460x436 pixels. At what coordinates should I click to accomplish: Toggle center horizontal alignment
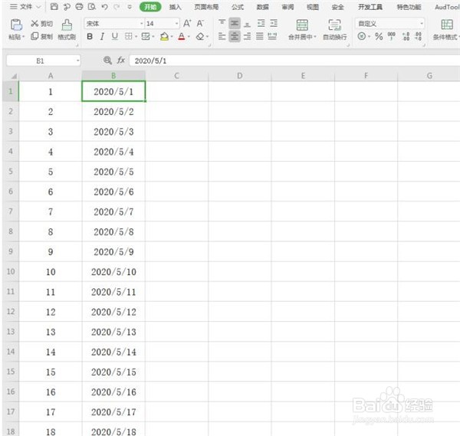coord(235,36)
